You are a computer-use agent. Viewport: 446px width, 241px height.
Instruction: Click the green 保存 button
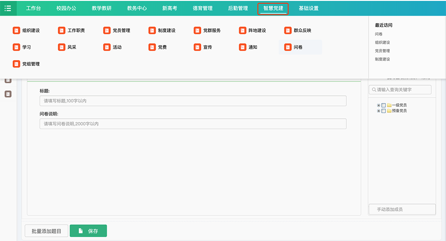pyautogui.click(x=88, y=231)
